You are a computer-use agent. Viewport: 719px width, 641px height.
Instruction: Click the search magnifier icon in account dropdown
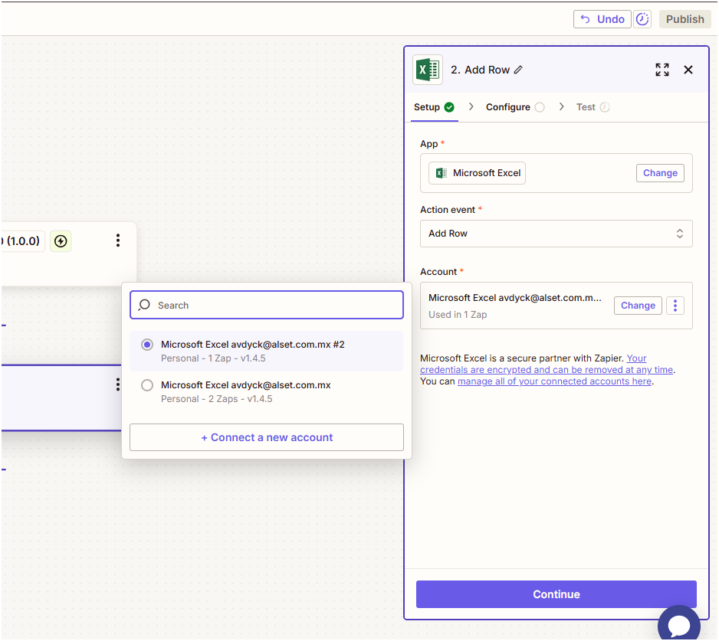click(x=144, y=305)
